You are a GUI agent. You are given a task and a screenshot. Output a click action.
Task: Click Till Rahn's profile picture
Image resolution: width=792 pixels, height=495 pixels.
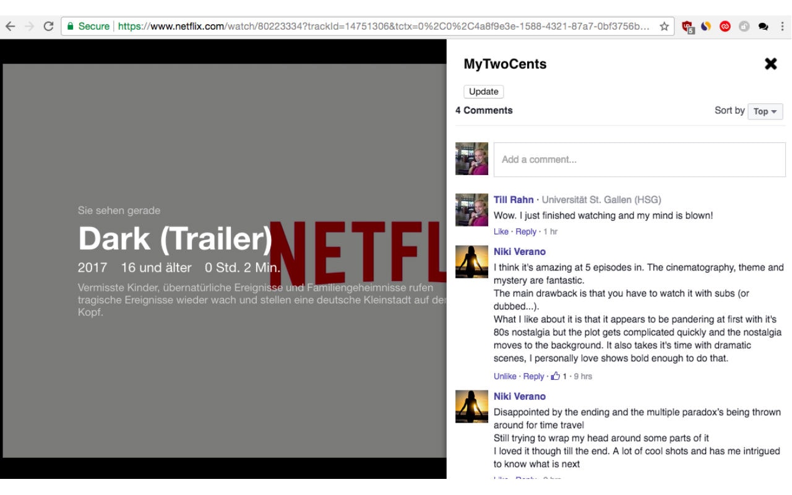pyautogui.click(x=471, y=210)
